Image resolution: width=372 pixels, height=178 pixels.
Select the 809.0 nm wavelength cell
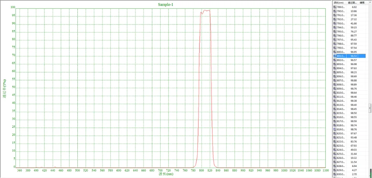341,89
